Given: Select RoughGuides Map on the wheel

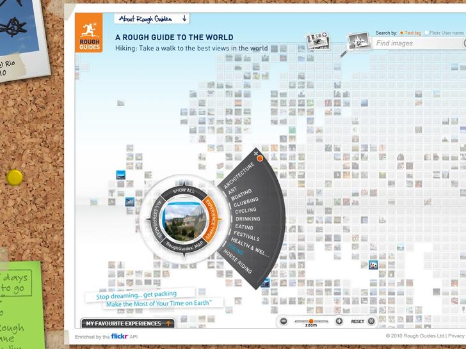Looking at the screenshot, I should pos(184,246).
